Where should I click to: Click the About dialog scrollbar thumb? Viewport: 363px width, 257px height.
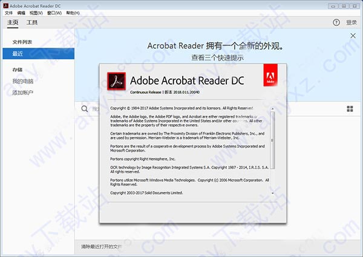point(273,140)
